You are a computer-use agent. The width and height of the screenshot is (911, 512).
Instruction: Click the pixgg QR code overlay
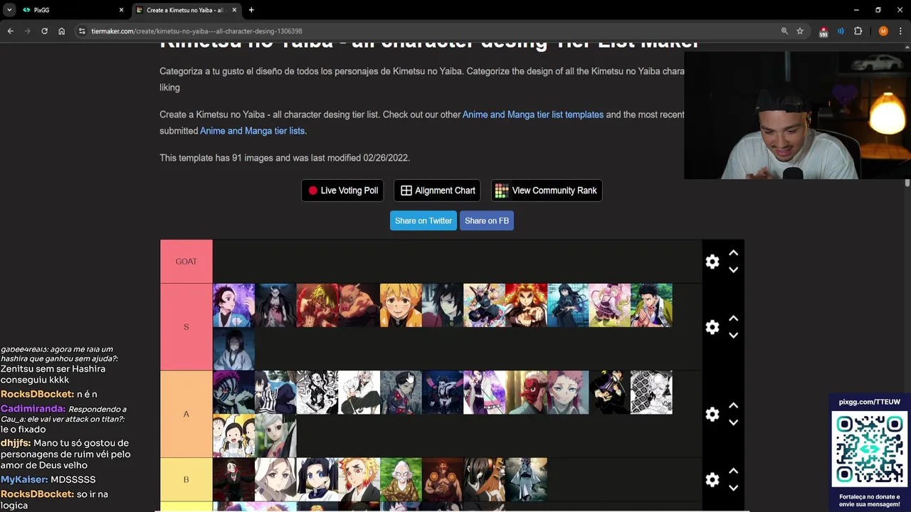tap(869, 449)
